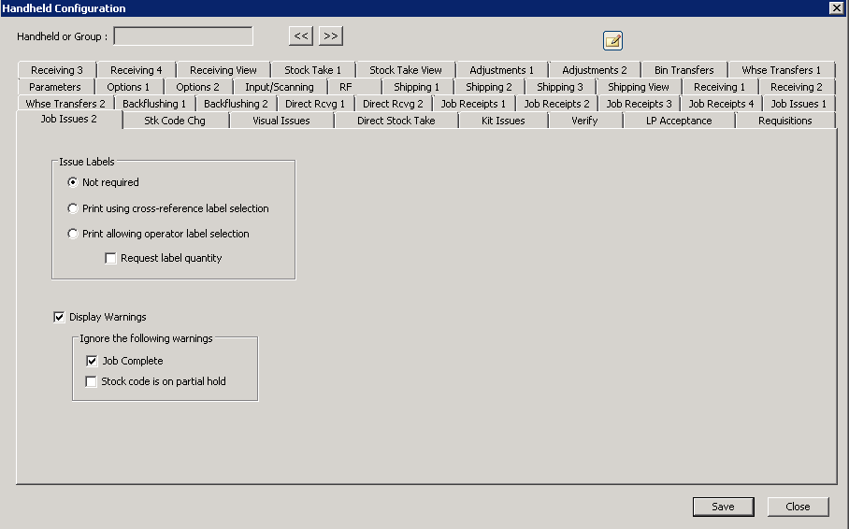Go to the LP Acceptance tab
The width and height of the screenshot is (849, 529).
[x=679, y=121]
